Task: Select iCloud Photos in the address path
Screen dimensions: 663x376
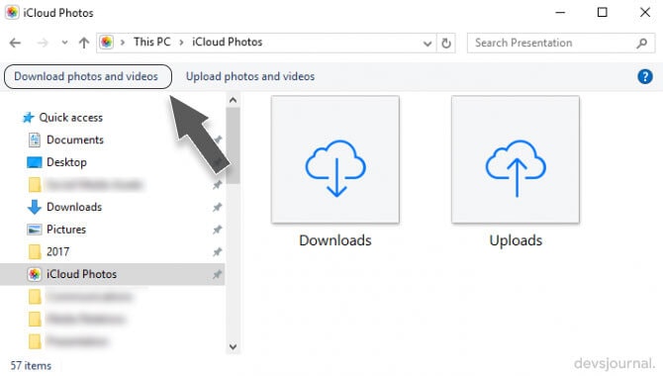Action: click(x=227, y=42)
